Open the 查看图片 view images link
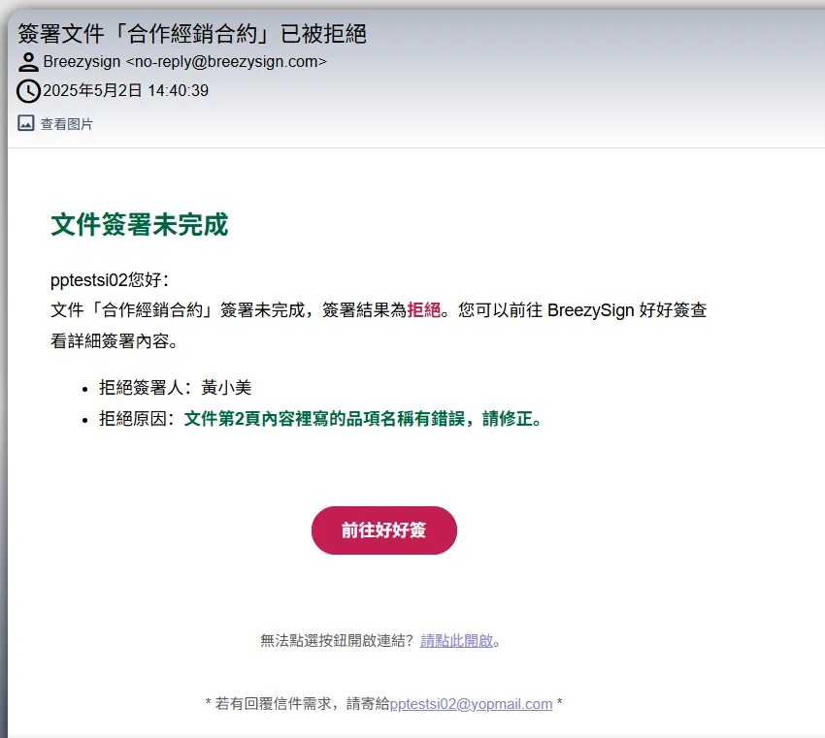The image size is (825, 738). (x=66, y=124)
